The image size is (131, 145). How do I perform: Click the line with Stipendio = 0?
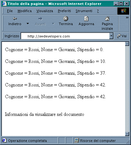tap(54, 50)
